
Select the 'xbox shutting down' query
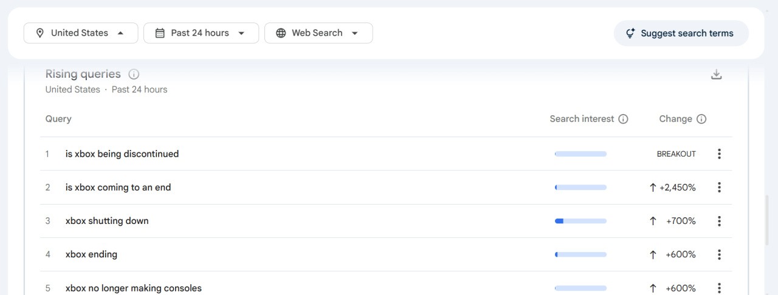click(107, 221)
